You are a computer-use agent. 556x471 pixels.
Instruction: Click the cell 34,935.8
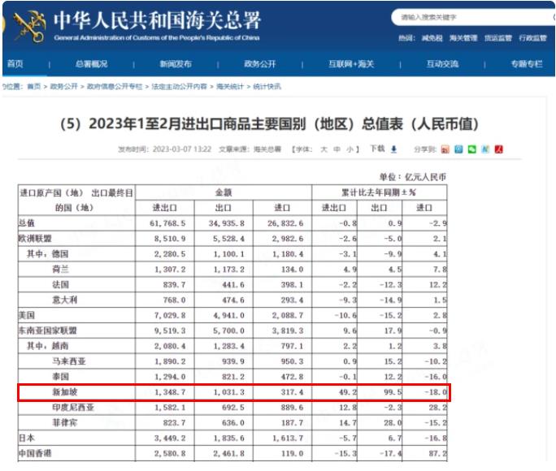[x=226, y=223]
